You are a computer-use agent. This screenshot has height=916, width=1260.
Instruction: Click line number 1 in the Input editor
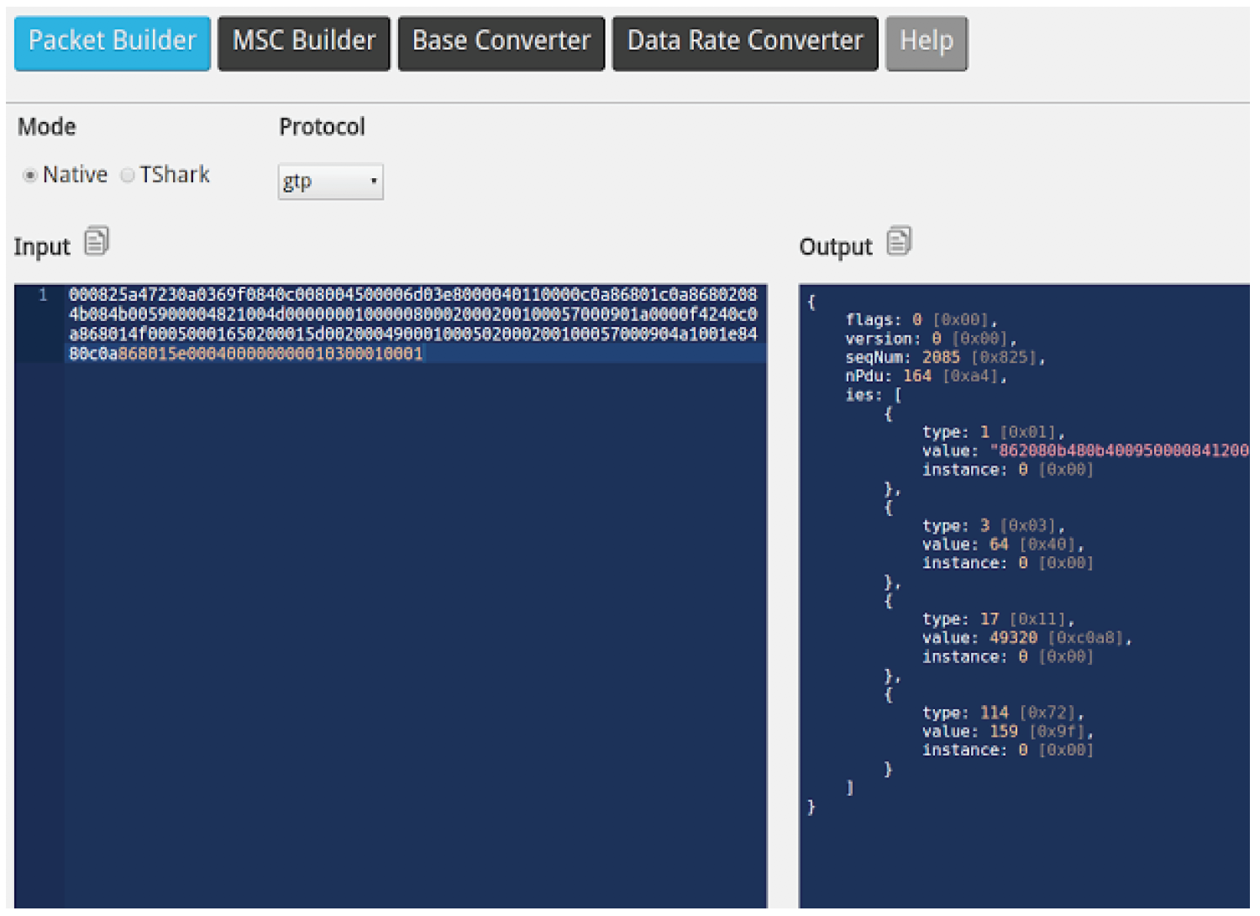click(42, 296)
